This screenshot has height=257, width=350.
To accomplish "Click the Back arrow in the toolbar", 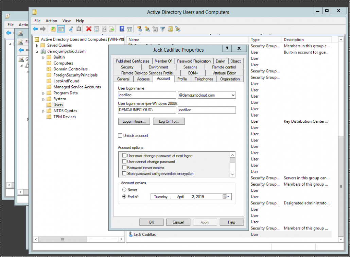I will pyautogui.click(x=35, y=29).
